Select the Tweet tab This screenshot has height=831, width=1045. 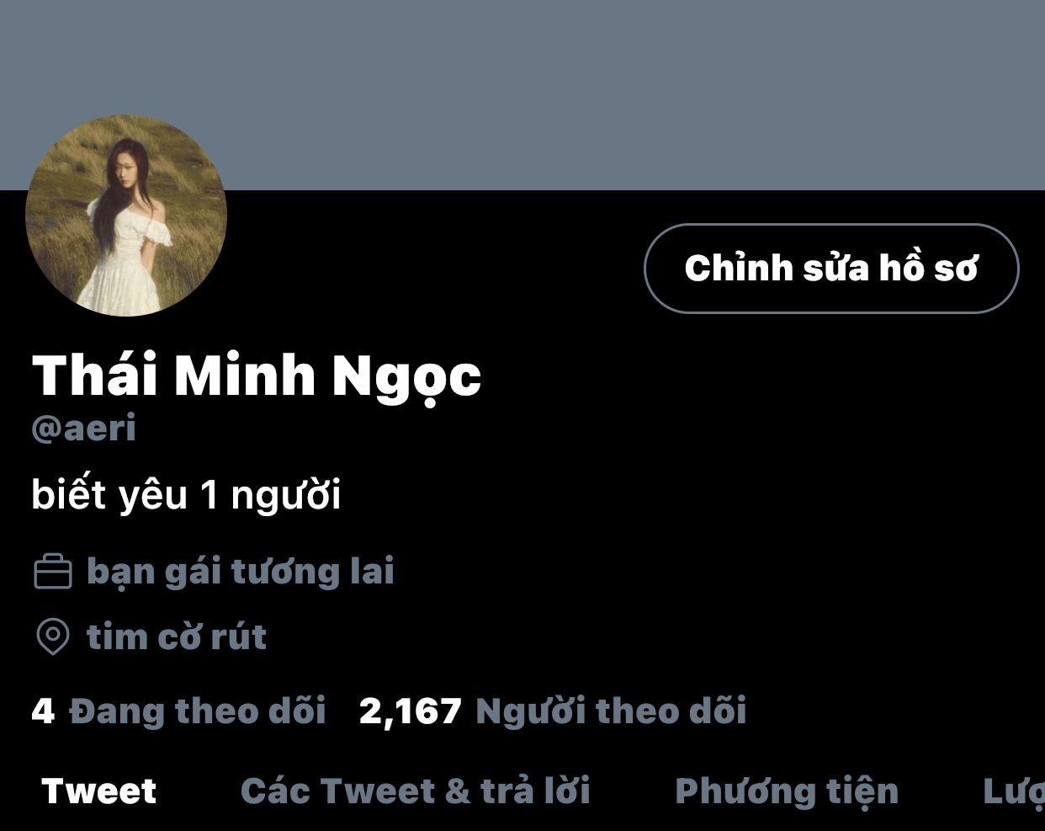tap(98, 791)
